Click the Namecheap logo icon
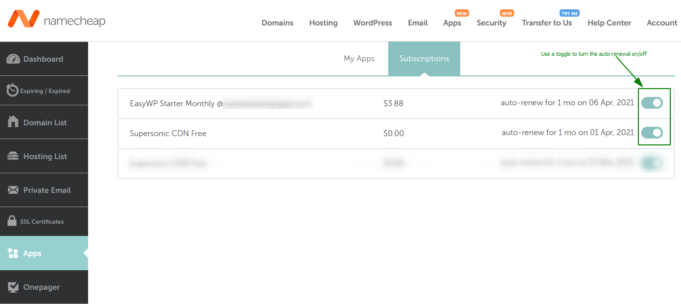 pyautogui.click(x=23, y=19)
